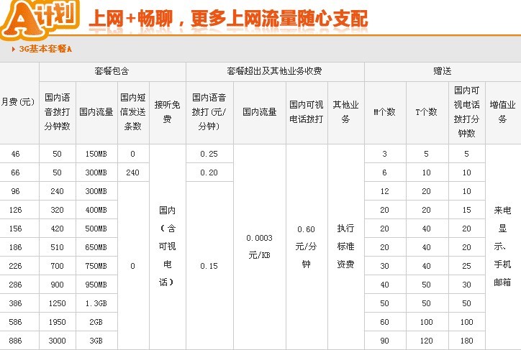Click the 国内短信发送条数 column header
The width and height of the screenshot is (521, 350).
coord(133,112)
